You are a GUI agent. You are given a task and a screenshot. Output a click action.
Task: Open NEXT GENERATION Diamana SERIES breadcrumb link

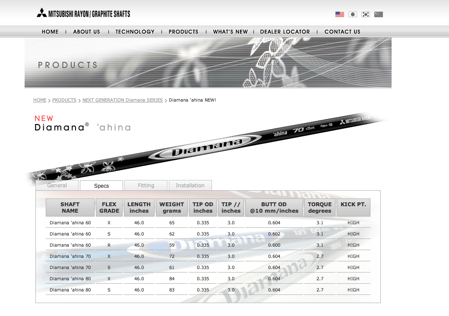[123, 100]
